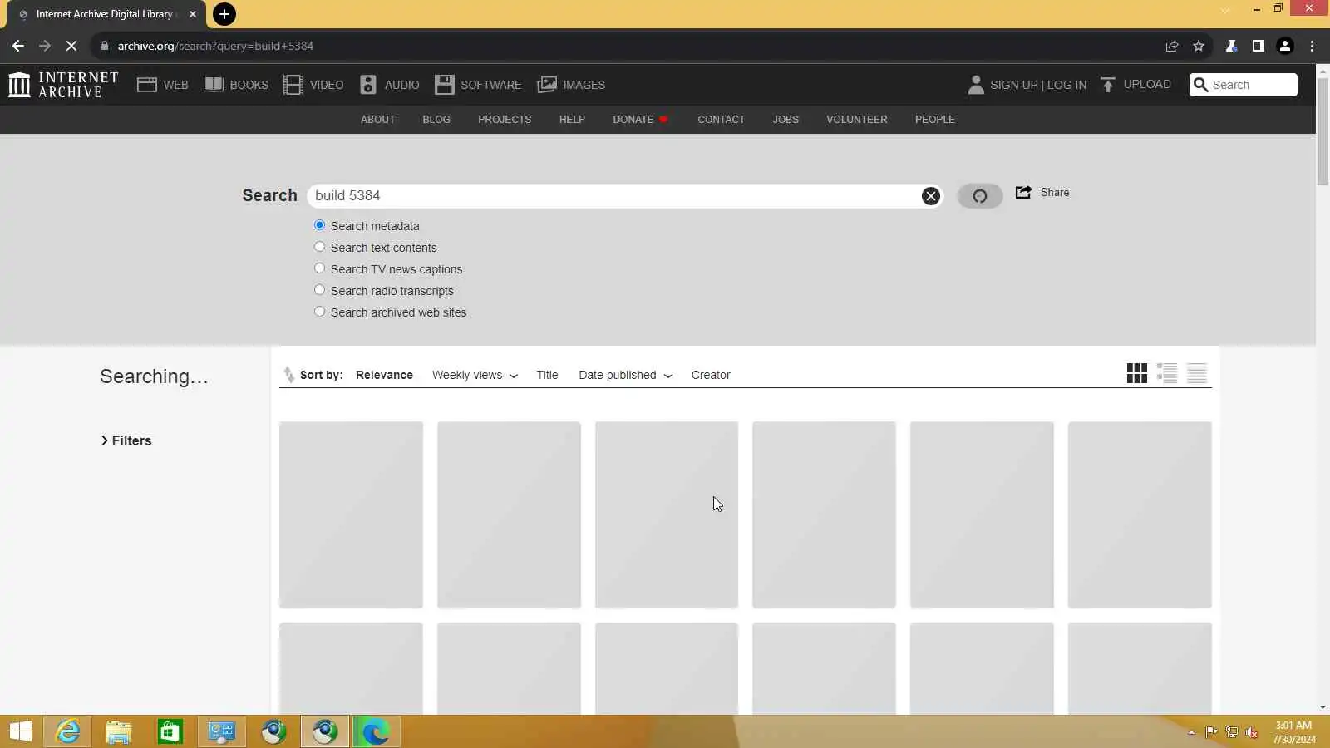Open the People menu item
Screen dimensions: 1330x748
(935, 120)
